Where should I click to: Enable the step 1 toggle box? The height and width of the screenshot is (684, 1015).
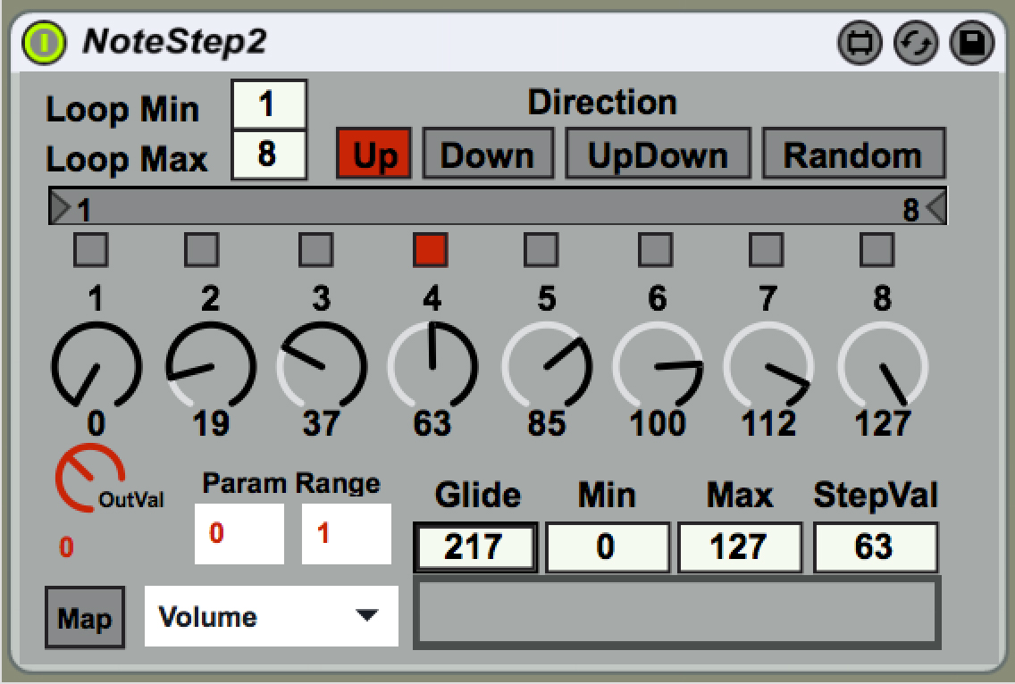point(91,251)
